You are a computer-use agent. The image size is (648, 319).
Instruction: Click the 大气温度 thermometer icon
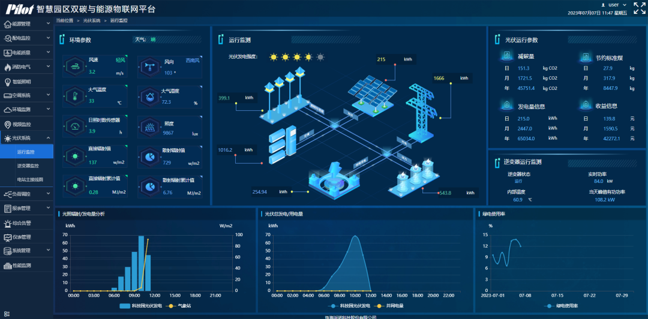[75, 97]
